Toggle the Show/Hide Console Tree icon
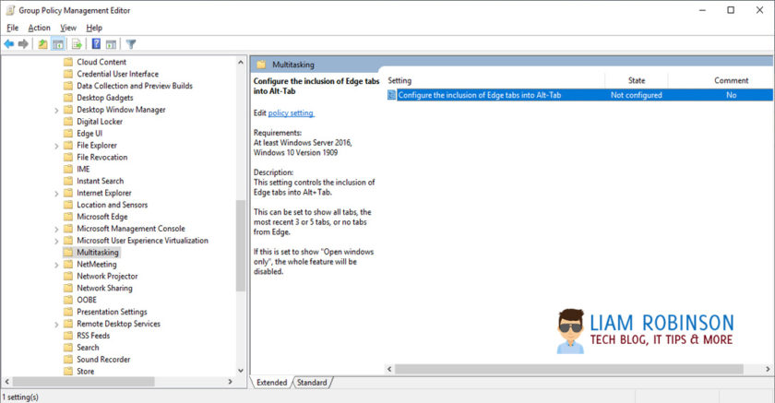Viewport: 775px width, 403px height. point(58,44)
